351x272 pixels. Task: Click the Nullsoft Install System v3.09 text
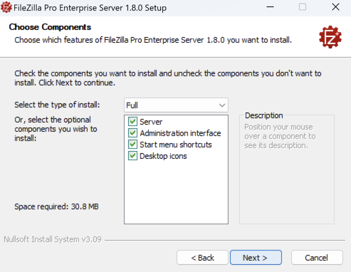click(53, 240)
